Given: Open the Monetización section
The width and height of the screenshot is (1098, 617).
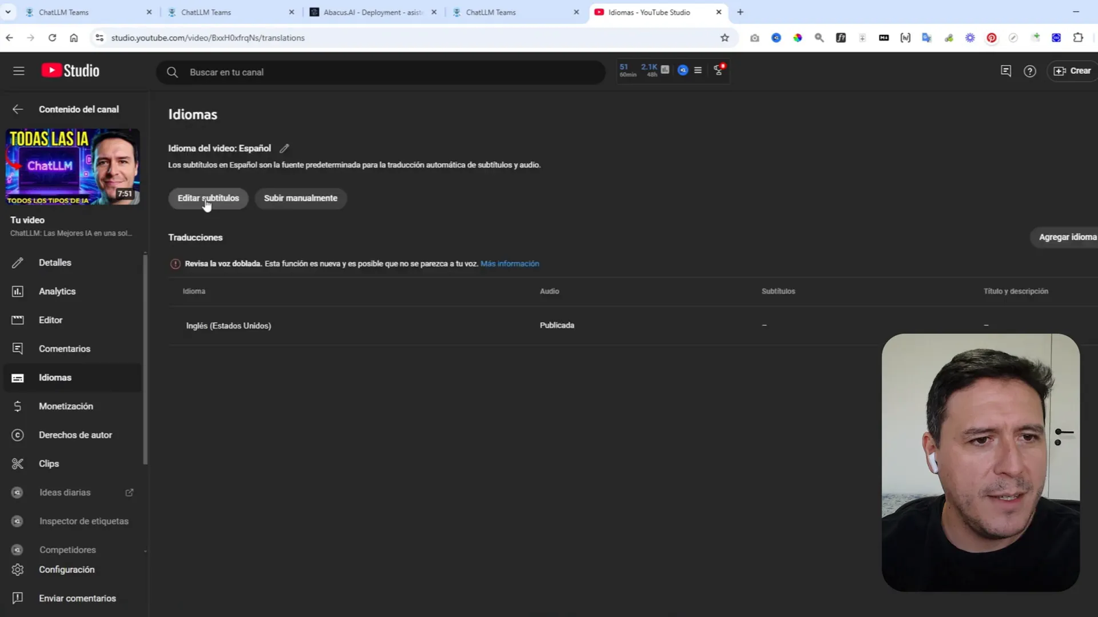Looking at the screenshot, I should point(66,406).
